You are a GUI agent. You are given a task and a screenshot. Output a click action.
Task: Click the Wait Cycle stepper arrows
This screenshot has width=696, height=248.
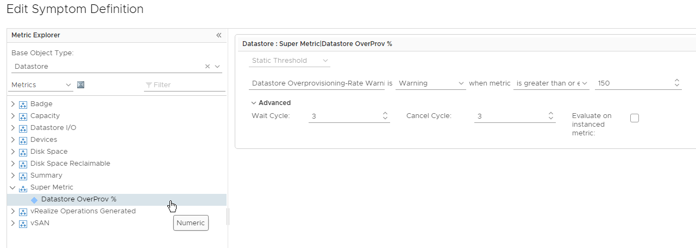[x=385, y=116]
